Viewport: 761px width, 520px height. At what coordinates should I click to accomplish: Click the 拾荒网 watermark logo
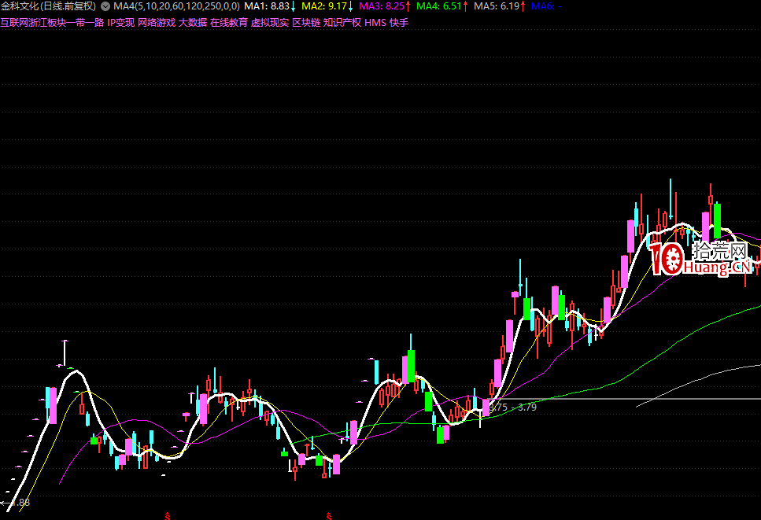tap(699, 257)
